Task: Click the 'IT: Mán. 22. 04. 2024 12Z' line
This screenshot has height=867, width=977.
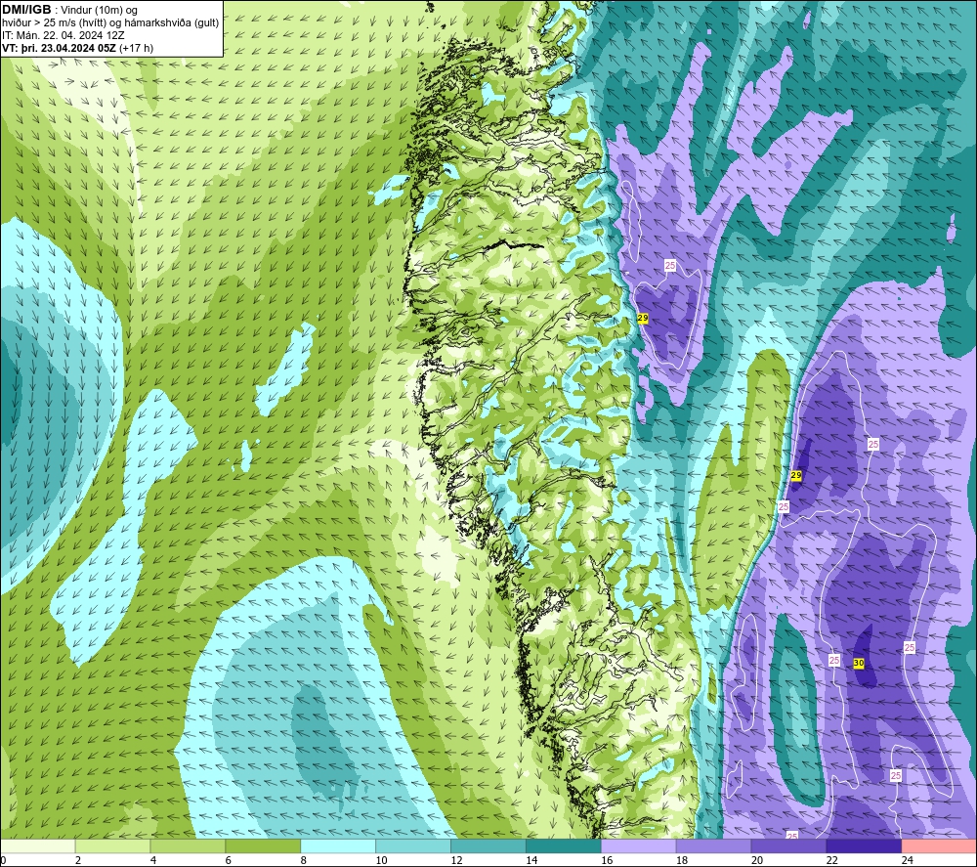Action: point(63,35)
